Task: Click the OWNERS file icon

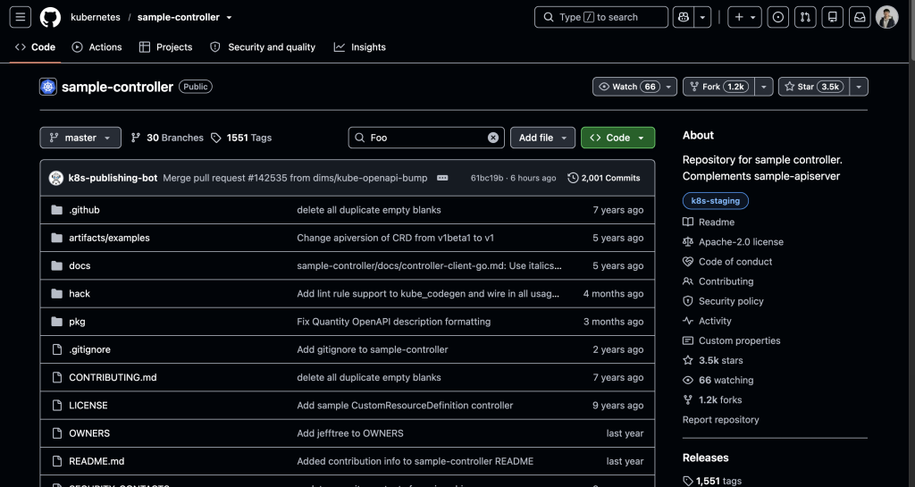Action: pyautogui.click(x=56, y=433)
